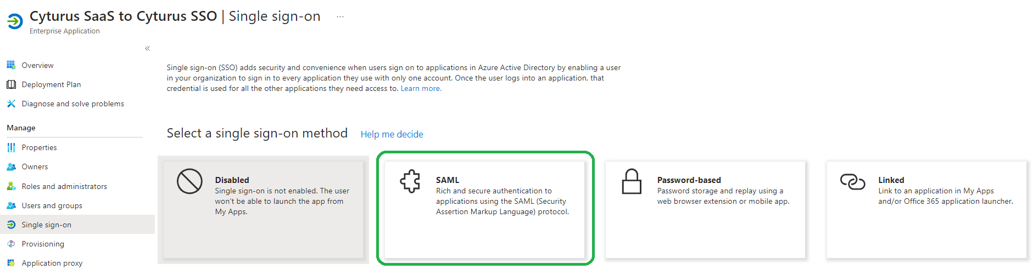1033x275 pixels.
Task: Click the Password-based padlock icon
Action: [x=632, y=181]
